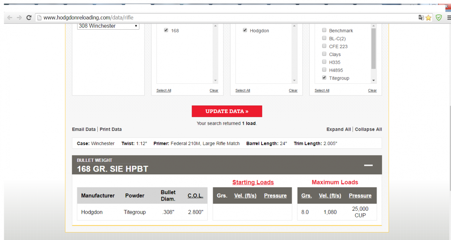Click Clear under manufacturer list
The height and width of the screenshot is (240, 451).
[x=293, y=91]
